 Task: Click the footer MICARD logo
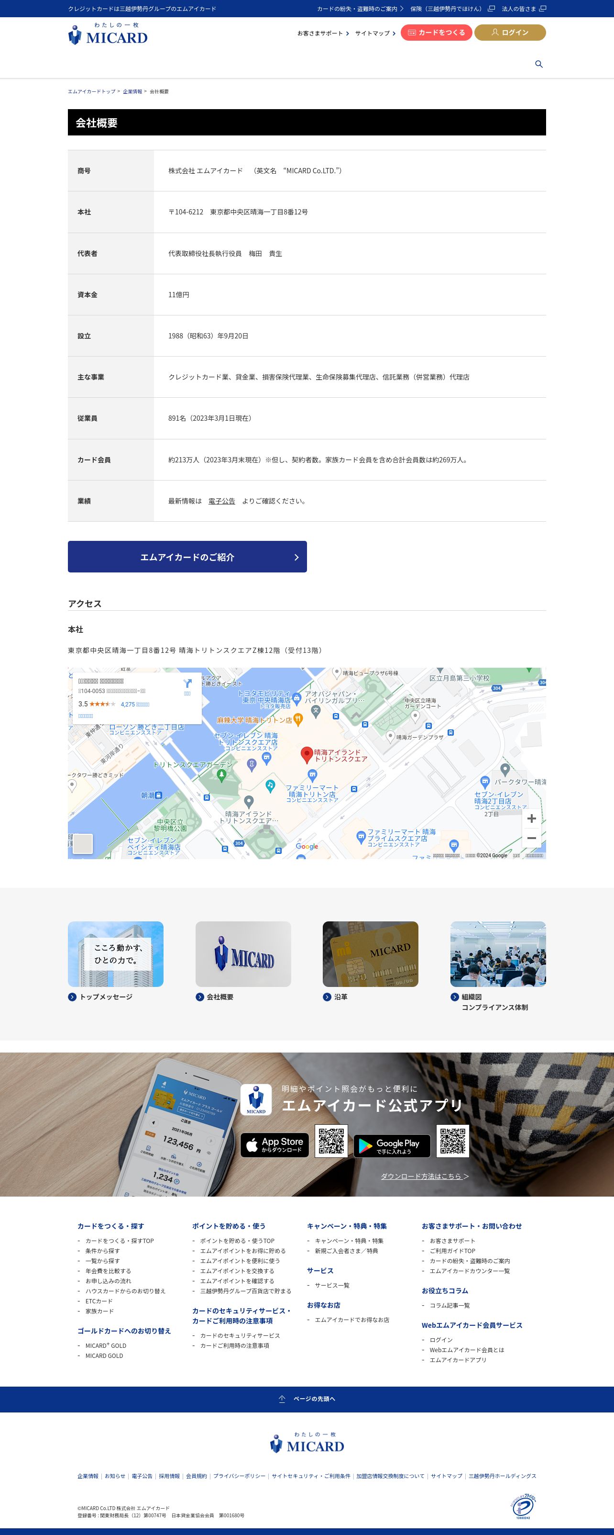(307, 1443)
